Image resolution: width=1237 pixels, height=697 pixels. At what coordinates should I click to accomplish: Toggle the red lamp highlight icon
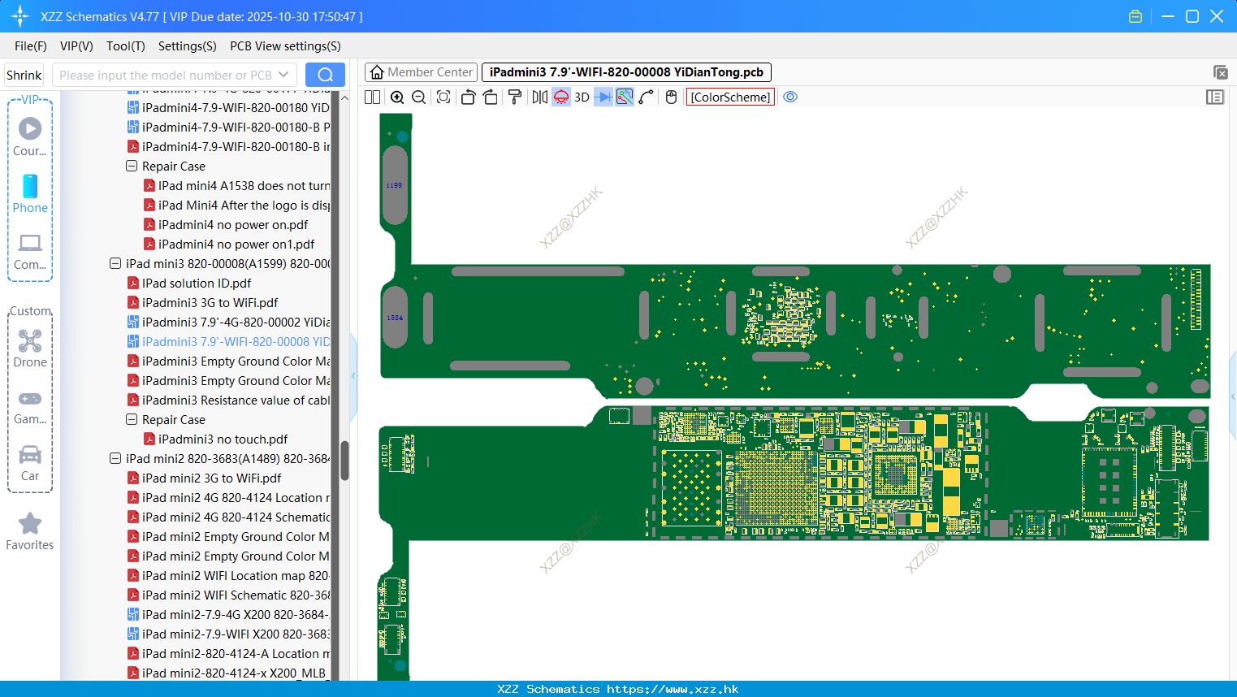pyautogui.click(x=561, y=97)
